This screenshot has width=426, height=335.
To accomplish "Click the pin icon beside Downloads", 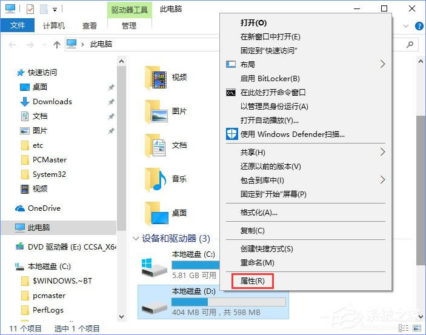I will [111, 102].
